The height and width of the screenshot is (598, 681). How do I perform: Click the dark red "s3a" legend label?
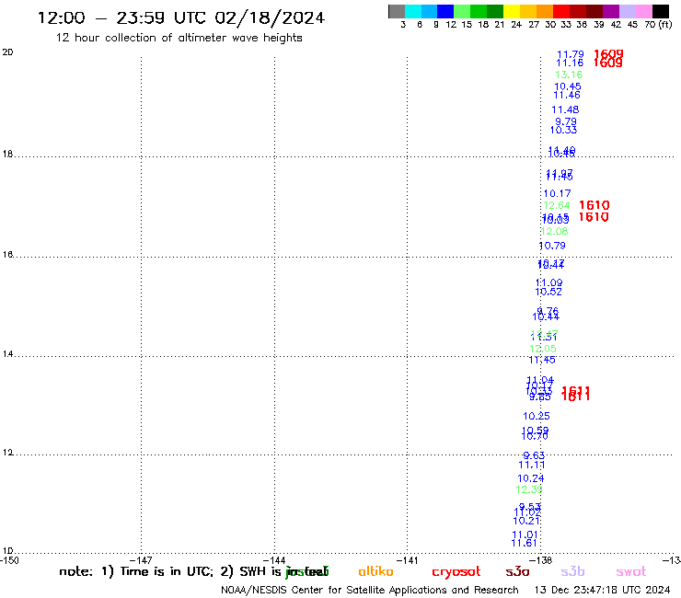click(x=517, y=572)
